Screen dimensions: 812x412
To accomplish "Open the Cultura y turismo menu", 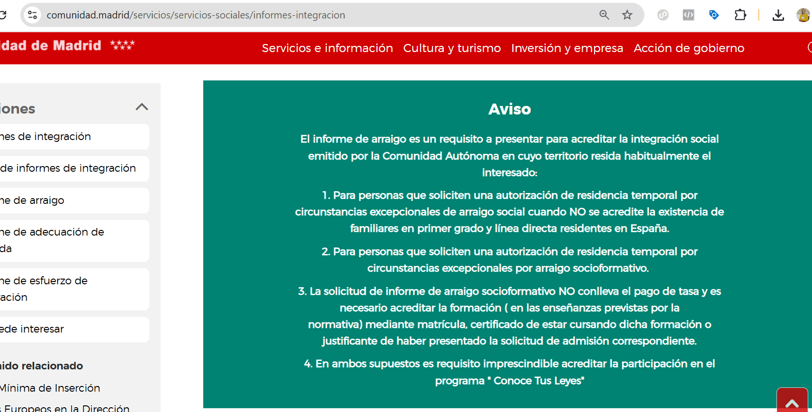I will pos(452,48).
